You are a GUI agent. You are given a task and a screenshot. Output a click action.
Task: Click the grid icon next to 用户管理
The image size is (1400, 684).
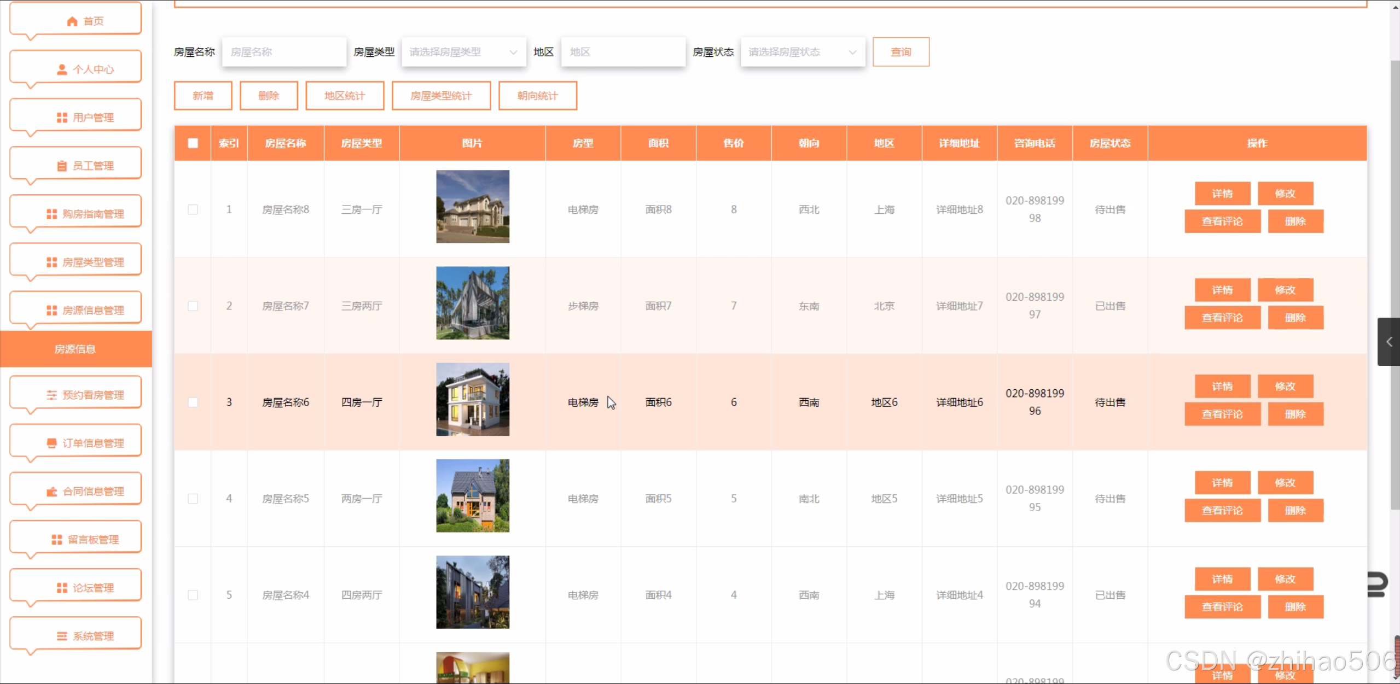click(x=62, y=118)
